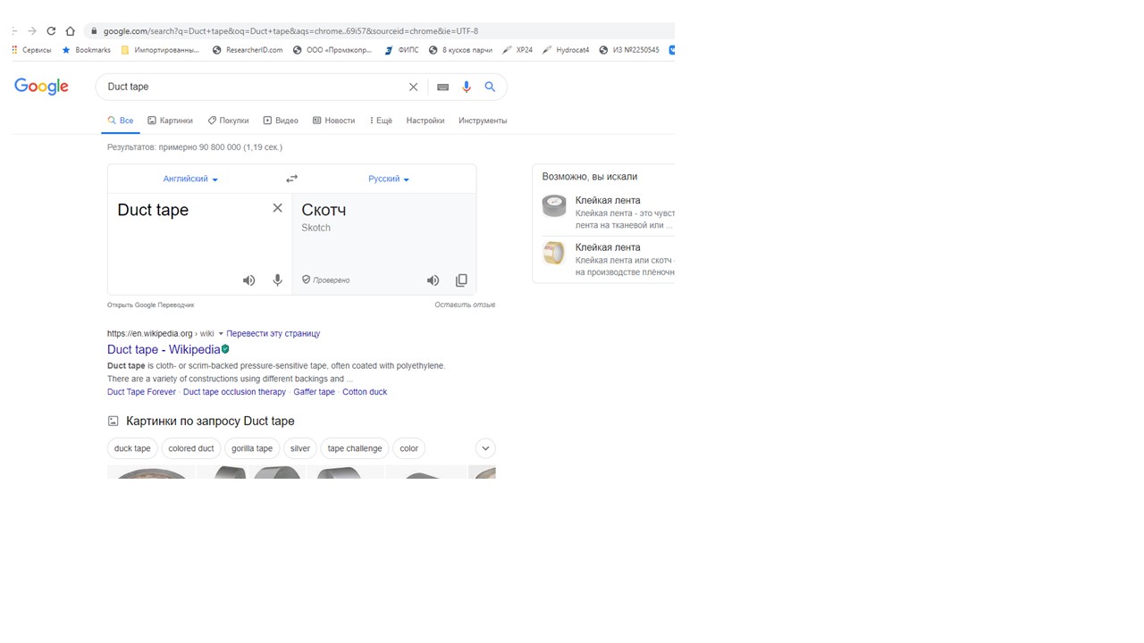Open the Английский source language dropdown
This screenshot has height=643, width=1144.
coord(190,179)
